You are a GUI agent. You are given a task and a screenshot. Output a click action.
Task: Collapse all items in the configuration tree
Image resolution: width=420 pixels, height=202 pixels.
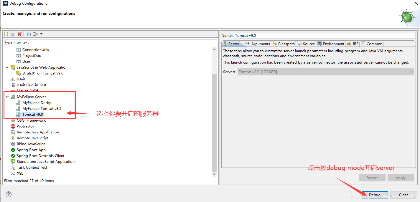point(28,34)
